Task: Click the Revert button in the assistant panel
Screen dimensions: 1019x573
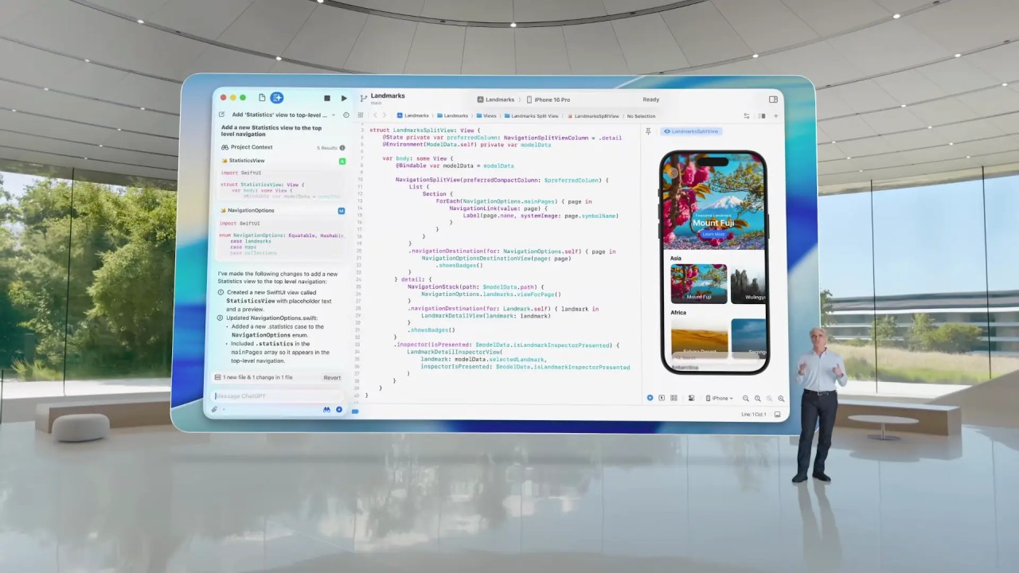Action: click(332, 377)
